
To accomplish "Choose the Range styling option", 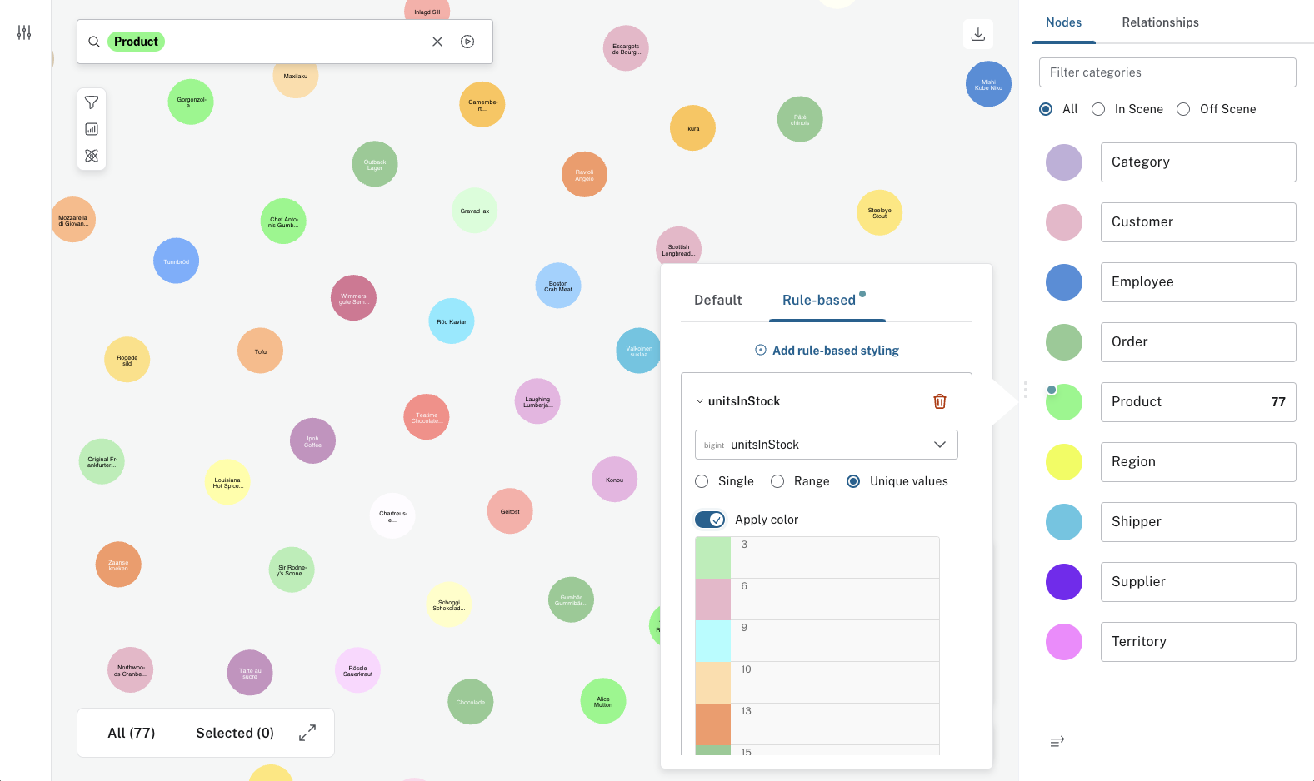I will click(777, 481).
